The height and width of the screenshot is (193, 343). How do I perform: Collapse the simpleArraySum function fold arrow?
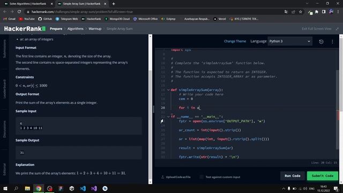(x=168, y=90)
